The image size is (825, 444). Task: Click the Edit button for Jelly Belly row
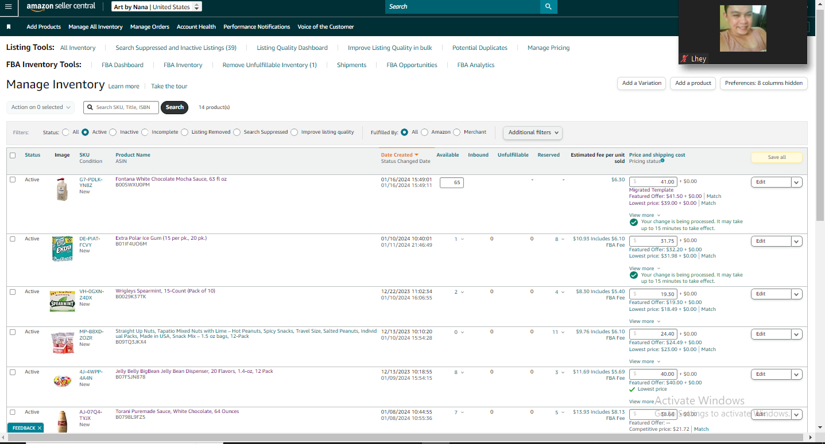(771, 374)
